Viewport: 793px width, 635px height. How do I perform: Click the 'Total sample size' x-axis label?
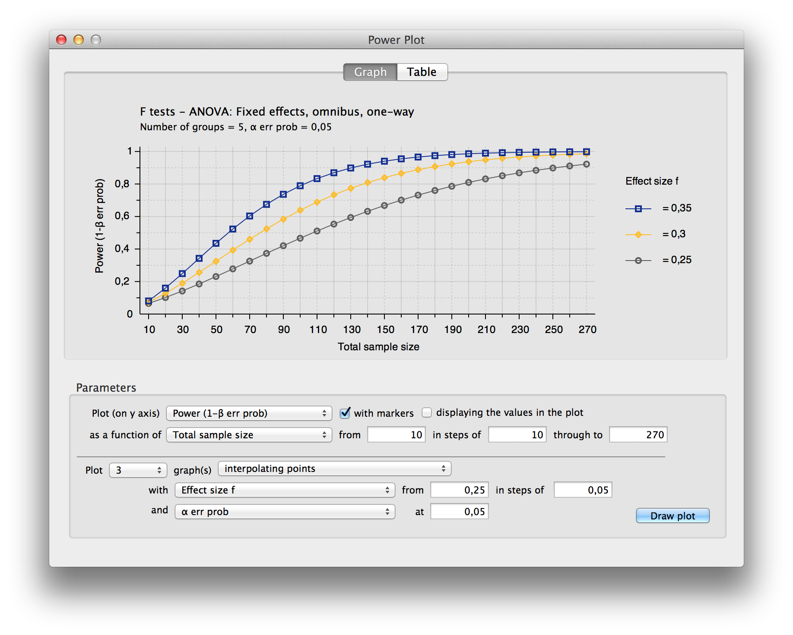click(x=378, y=347)
